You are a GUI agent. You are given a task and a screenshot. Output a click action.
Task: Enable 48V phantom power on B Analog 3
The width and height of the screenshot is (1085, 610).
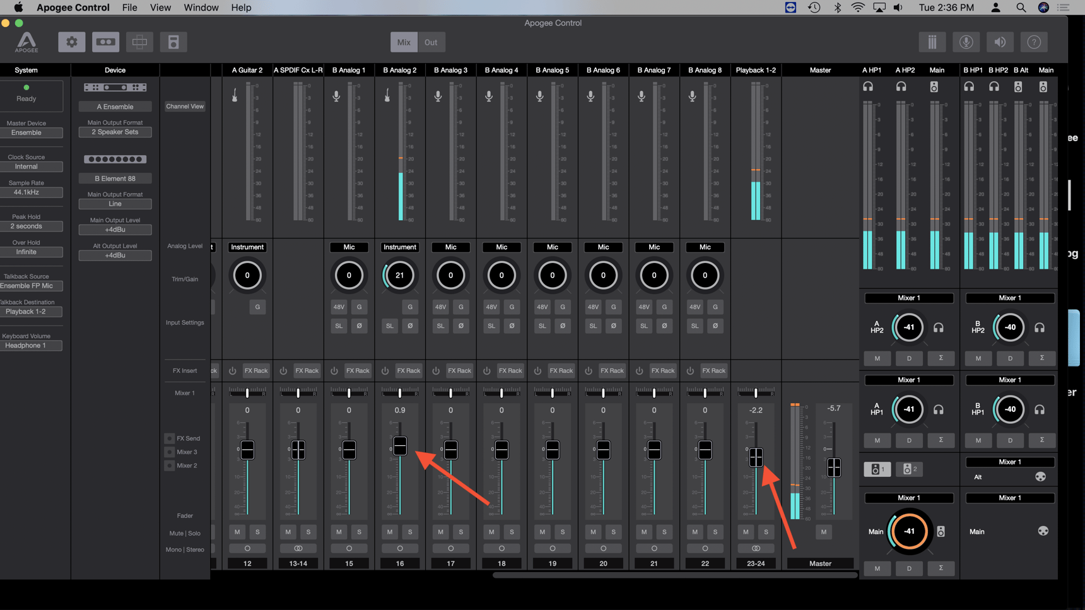coord(440,307)
